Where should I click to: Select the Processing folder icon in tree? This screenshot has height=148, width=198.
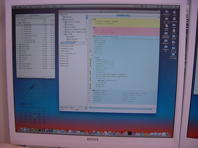[65, 27]
